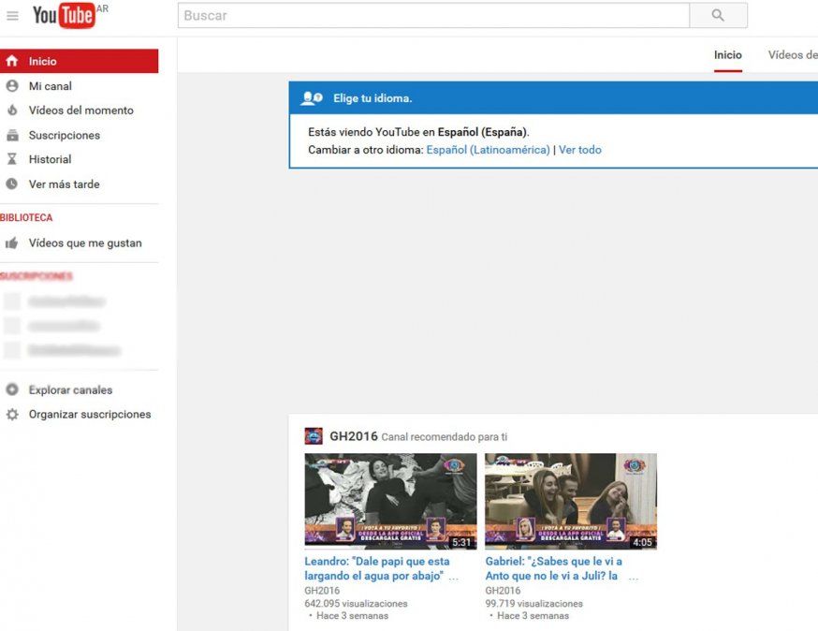Click the Suscripciones sidebar icon
The height and width of the screenshot is (631, 818).
[12, 135]
